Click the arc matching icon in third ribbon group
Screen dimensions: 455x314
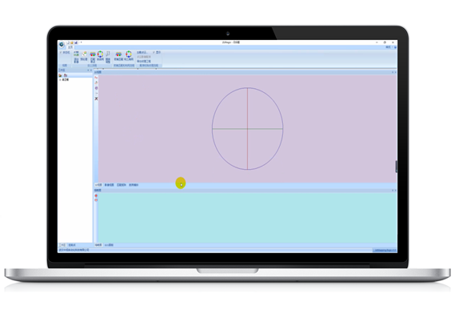[118, 56]
